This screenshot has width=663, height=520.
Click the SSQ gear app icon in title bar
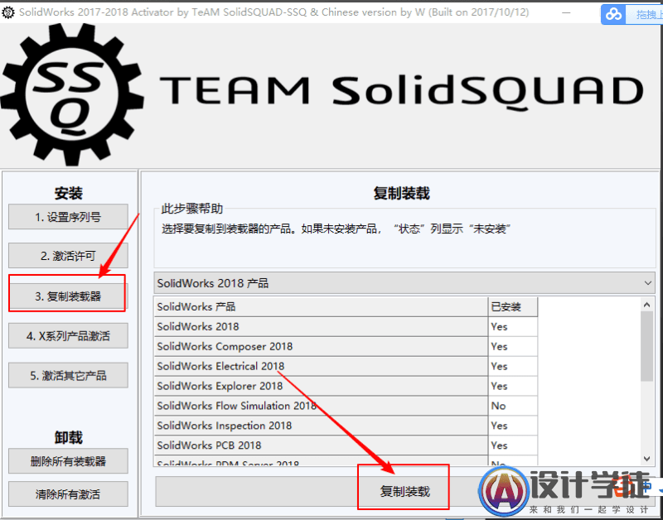(x=8, y=12)
